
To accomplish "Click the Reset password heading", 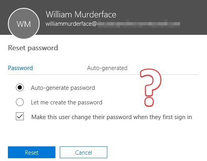I will click(33, 48).
